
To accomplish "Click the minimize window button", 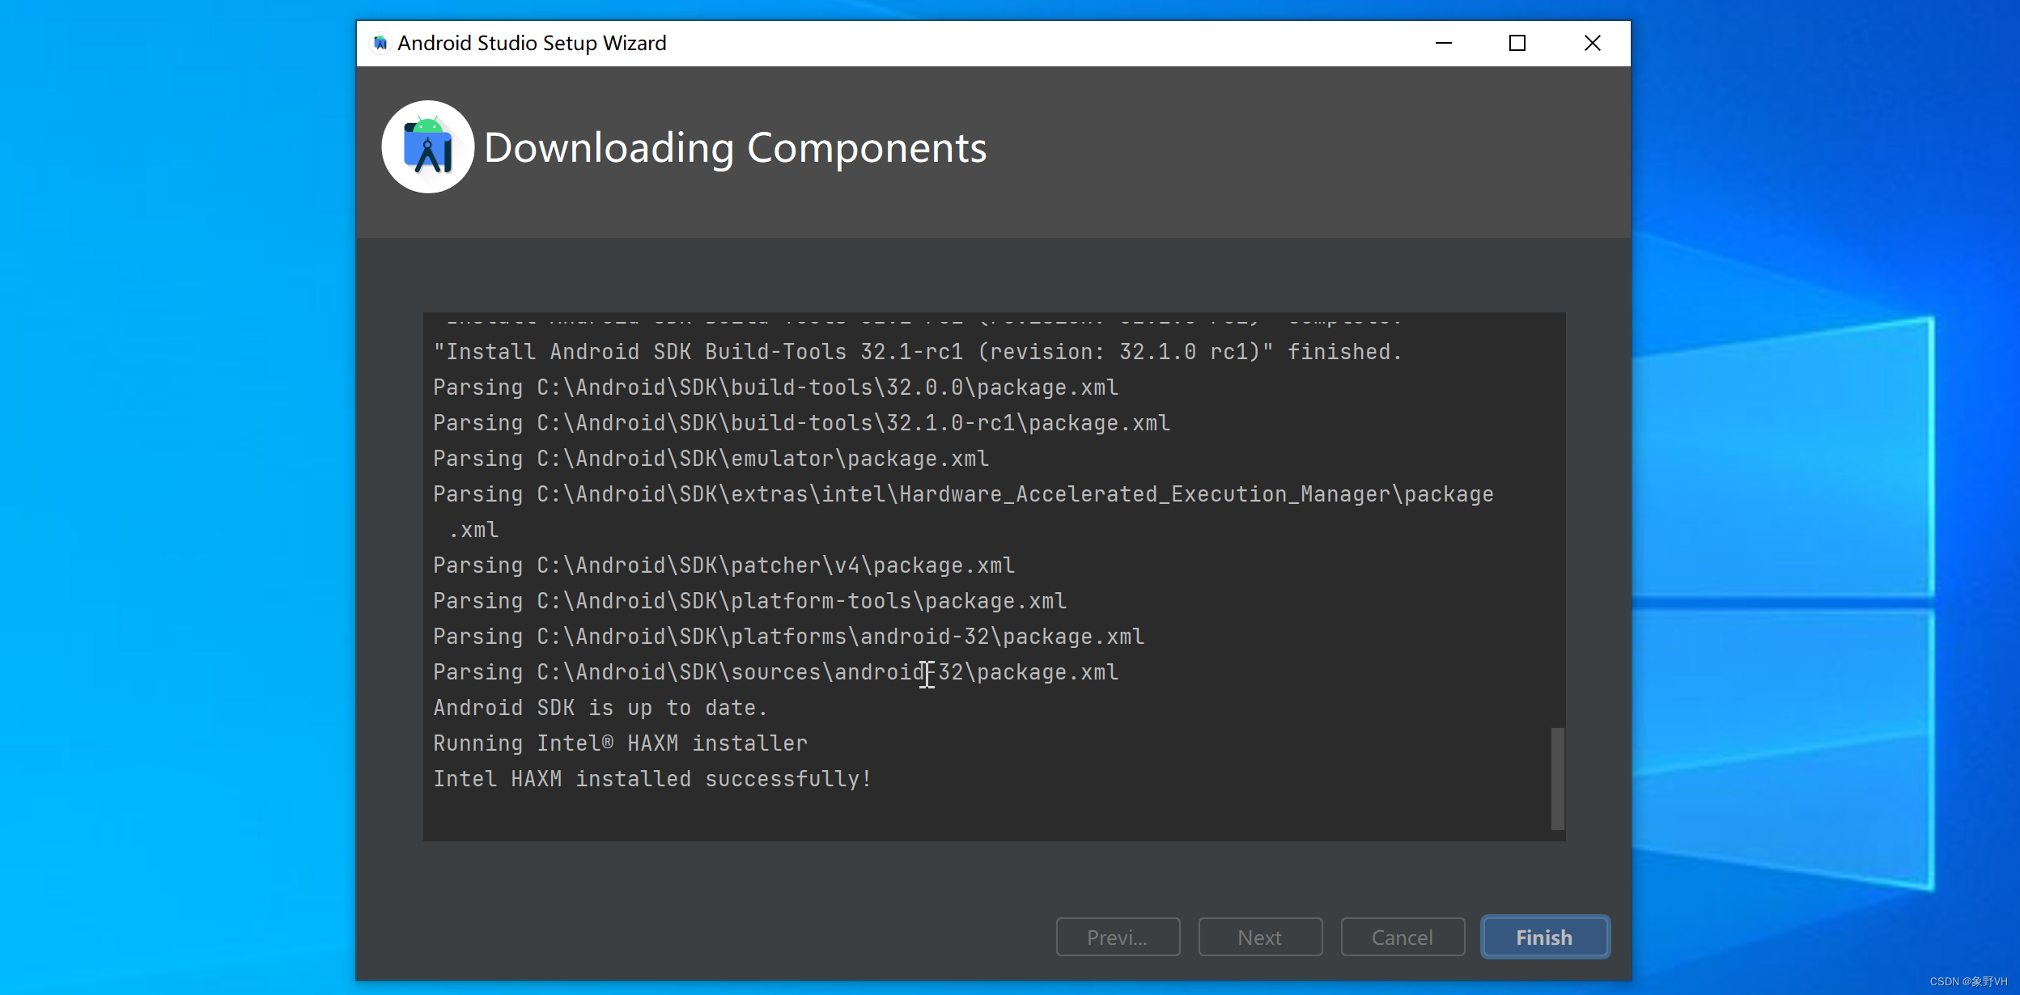I will (x=1443, y=43).
